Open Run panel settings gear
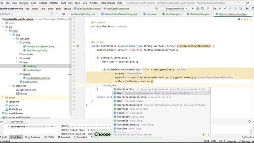Viewport: 254px width, 143px height. [250, 121]
